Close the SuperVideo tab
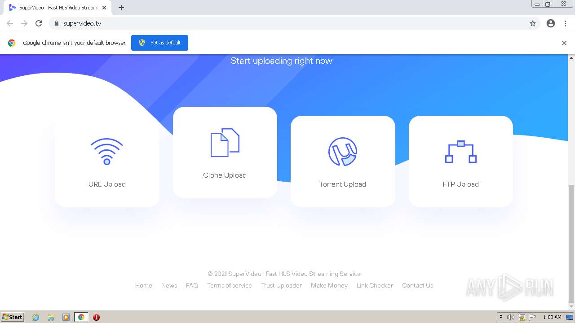This screenshot has height=323, width=575. [x=104, y=8]
